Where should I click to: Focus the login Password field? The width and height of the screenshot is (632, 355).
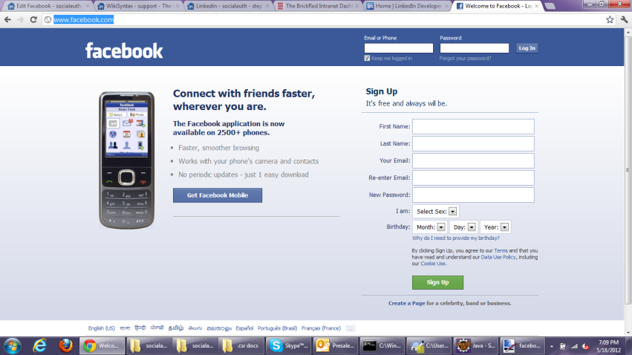click(x=475, y=48)
